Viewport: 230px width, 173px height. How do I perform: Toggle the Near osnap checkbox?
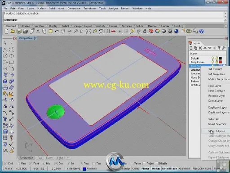(x=18, y=163)
